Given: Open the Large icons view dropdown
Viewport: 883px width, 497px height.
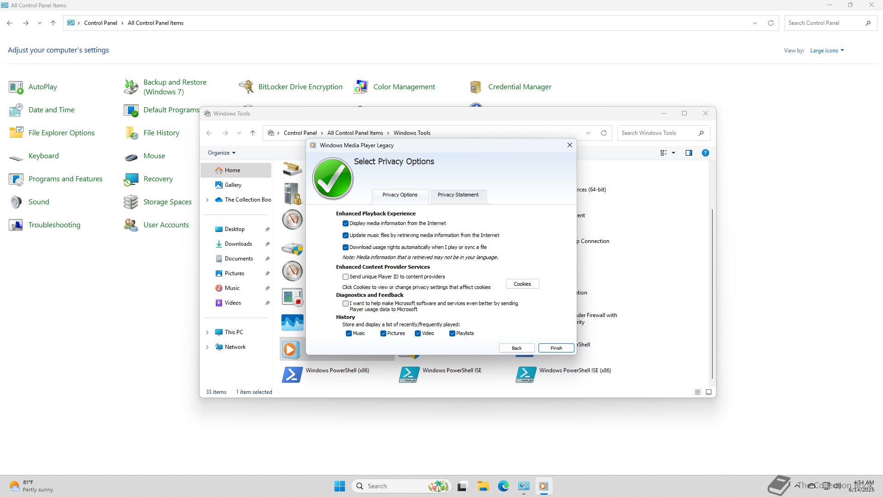Looking at the screenshot, I should (827, 51).
